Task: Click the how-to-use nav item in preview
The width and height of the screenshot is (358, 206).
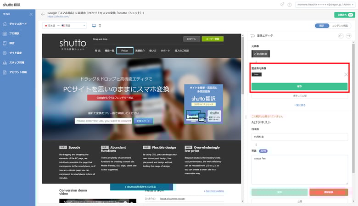Action: 152,50
